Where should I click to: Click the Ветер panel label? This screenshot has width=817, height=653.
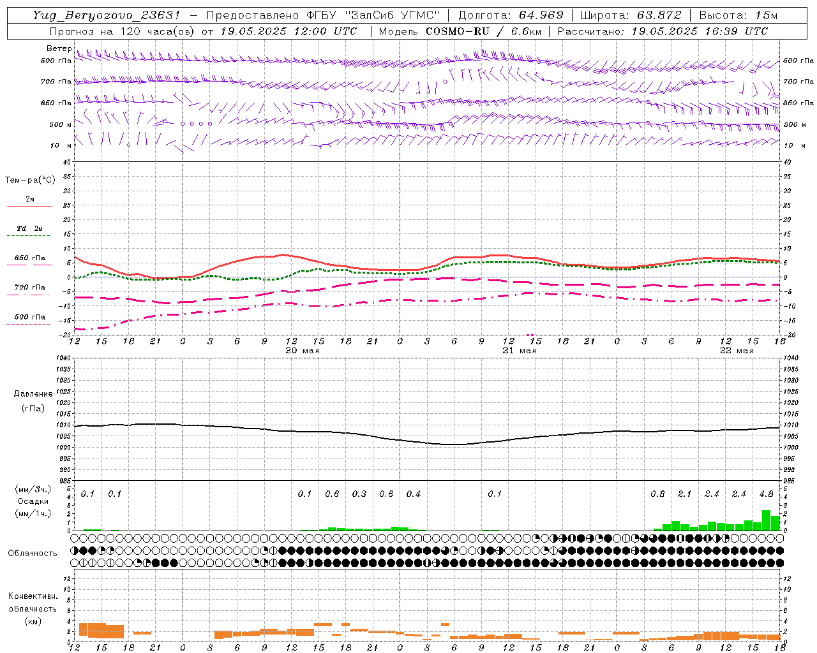[x=59, y=48]
